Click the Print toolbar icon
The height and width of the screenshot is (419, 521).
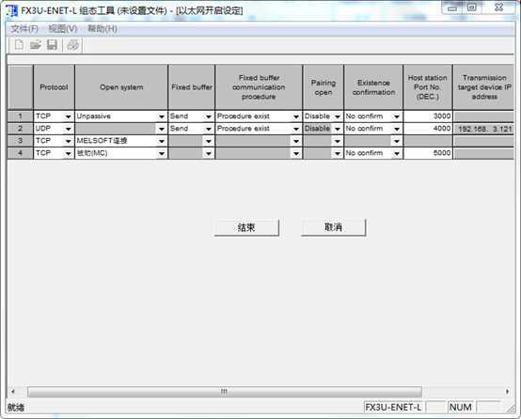coord(72,44)
